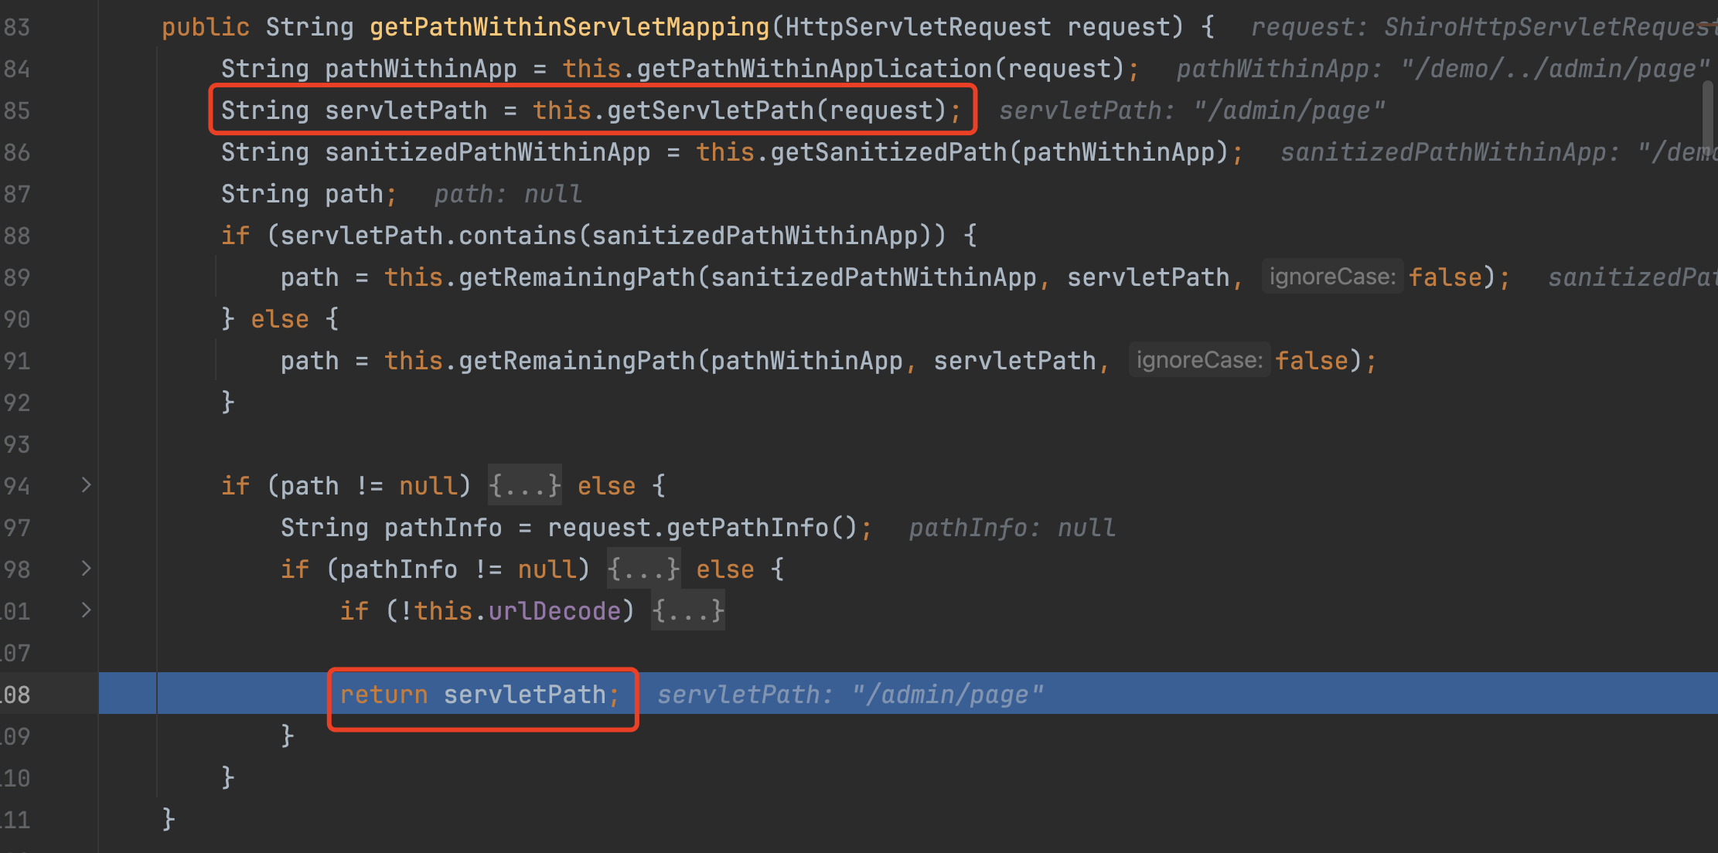Click getPathWithinApplication method call

point(814,69)
